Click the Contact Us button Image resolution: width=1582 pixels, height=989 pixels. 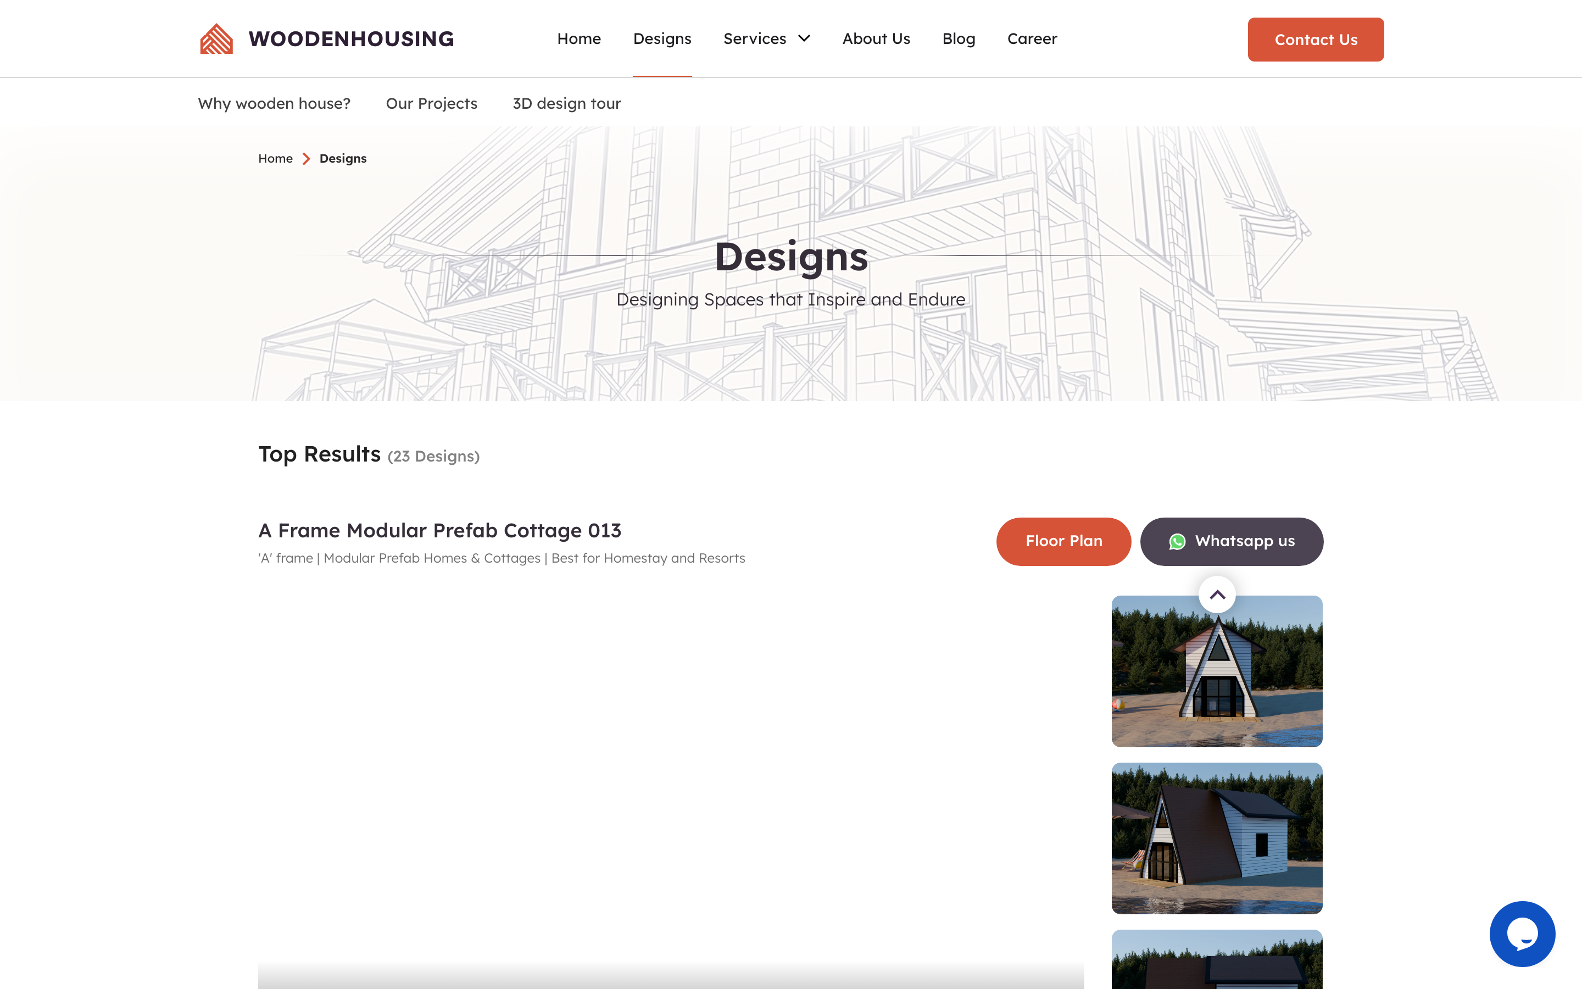(1315, 39)
